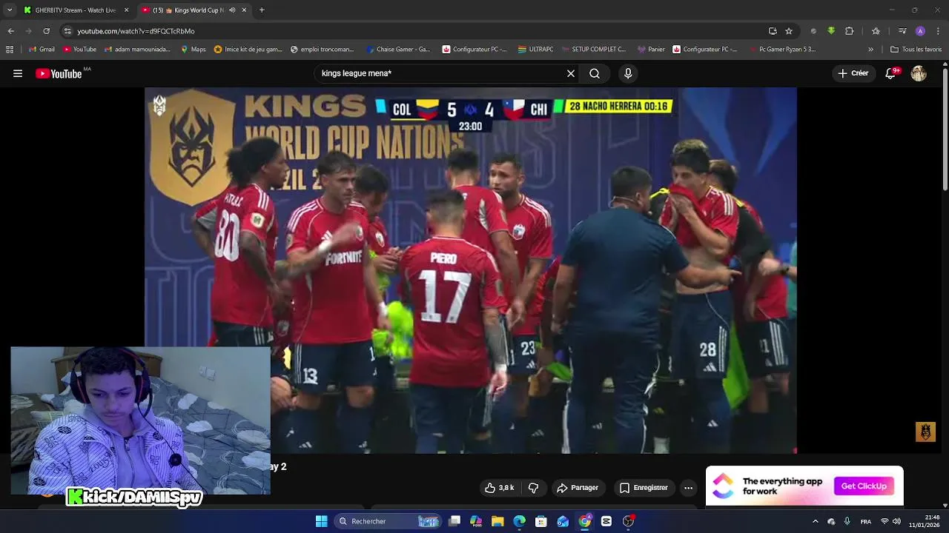Reload the current page
The width and height of the screenshot is (949, 533).
[46, 31]
